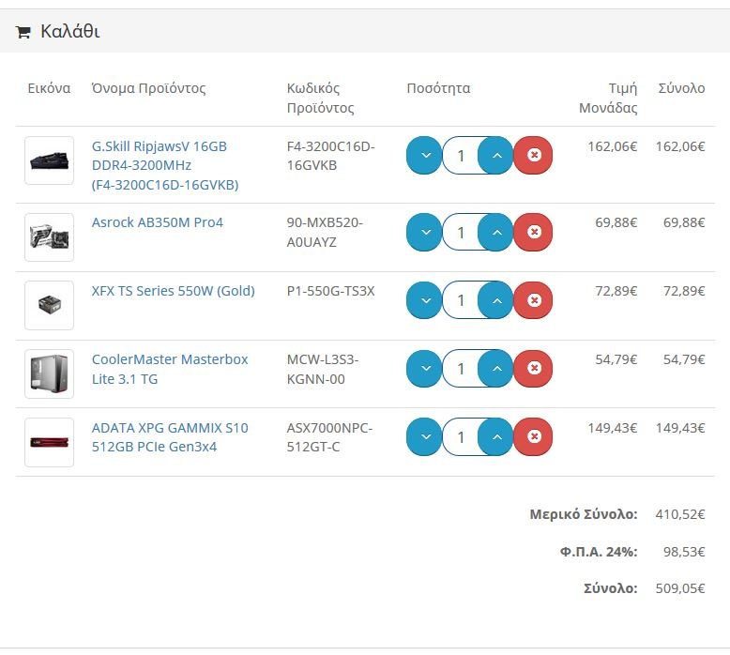Delete ADATA XPG GAMMIX S10 item
This screenshot has width=730, height=655.
534,436
